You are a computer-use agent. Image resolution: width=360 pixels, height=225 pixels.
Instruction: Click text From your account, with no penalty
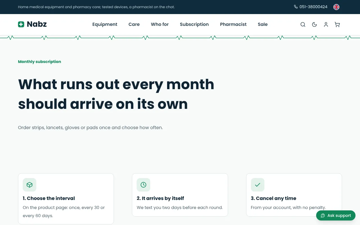(288, 208)
